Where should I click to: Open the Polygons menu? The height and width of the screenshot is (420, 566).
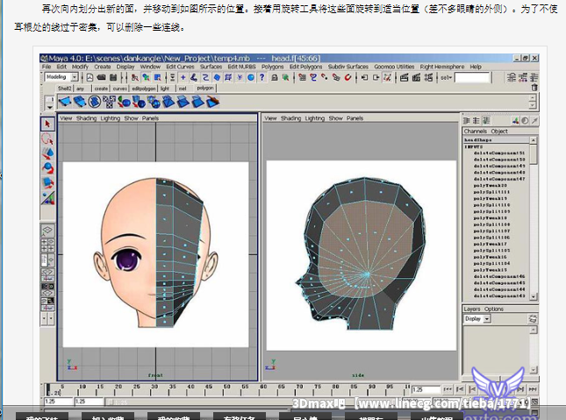pyautogui.click(x=273, y=67)
